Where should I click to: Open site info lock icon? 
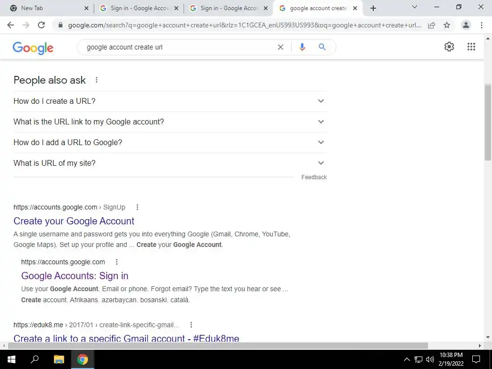click(x=61, y=25)
